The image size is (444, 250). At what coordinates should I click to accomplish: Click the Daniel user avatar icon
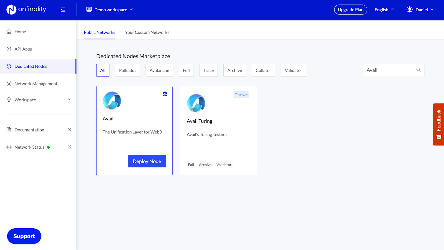click(409, 9)
